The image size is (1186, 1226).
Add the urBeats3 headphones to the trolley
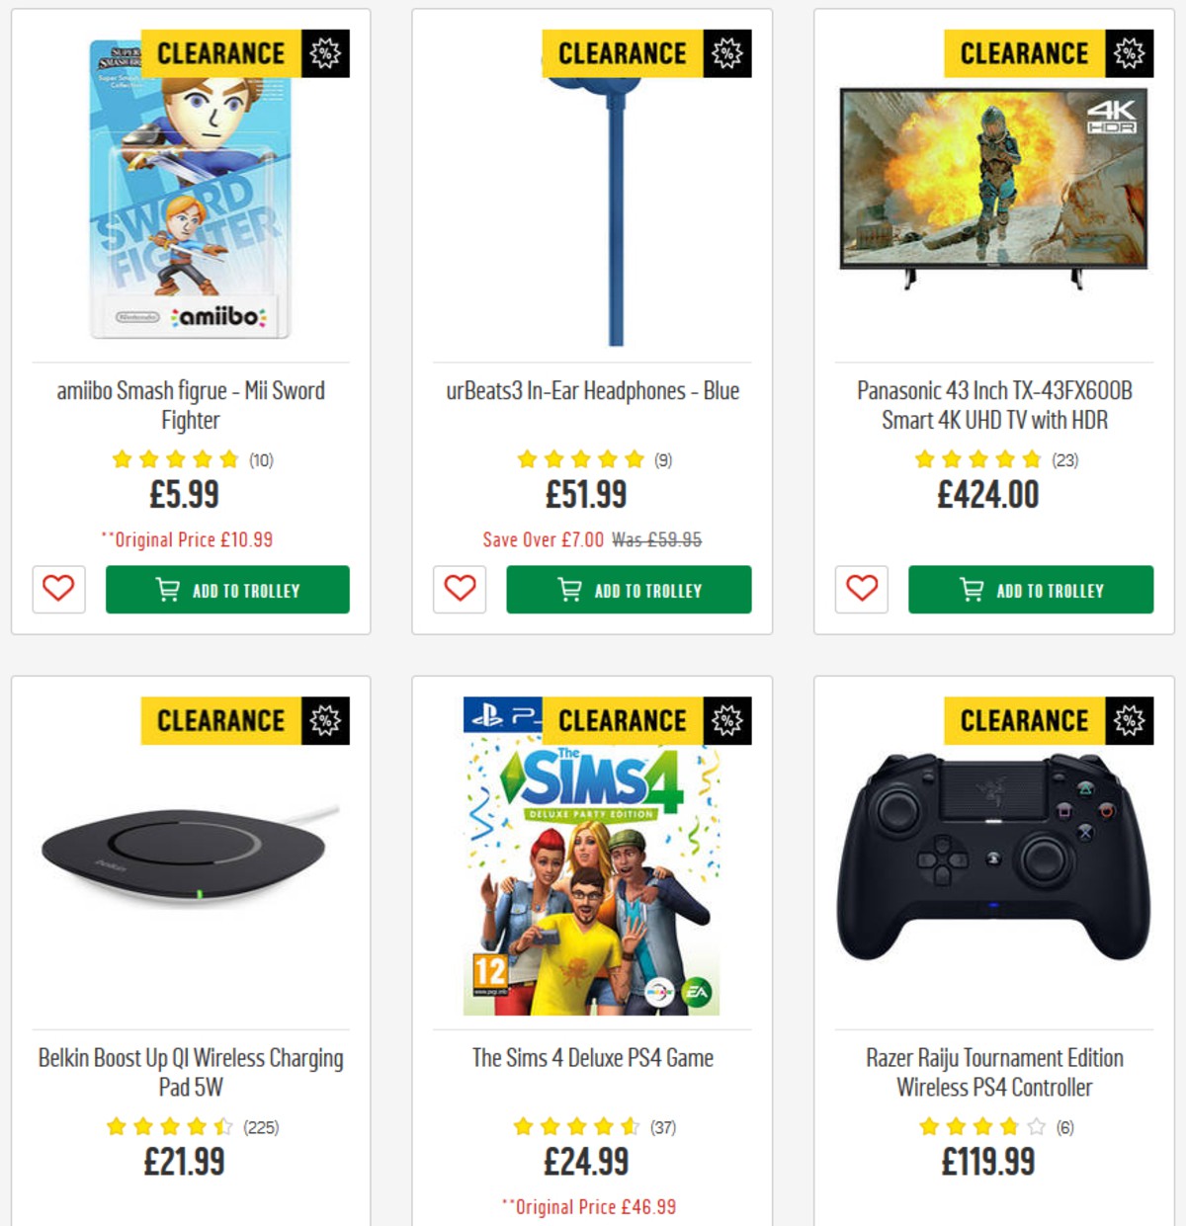(x=630, y=590)
